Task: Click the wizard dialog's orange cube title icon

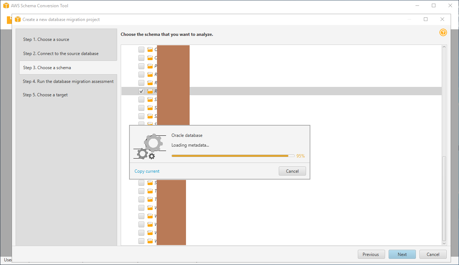Action: click(x=18, y=20)
